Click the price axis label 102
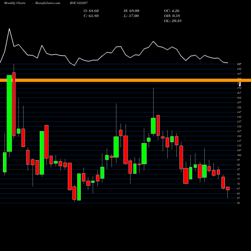This screenshot has width=251, height=251. (x=239, y=155)
